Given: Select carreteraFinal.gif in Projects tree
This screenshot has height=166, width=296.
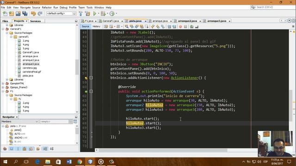Looking at the screenshot, I should click(32, 72).
